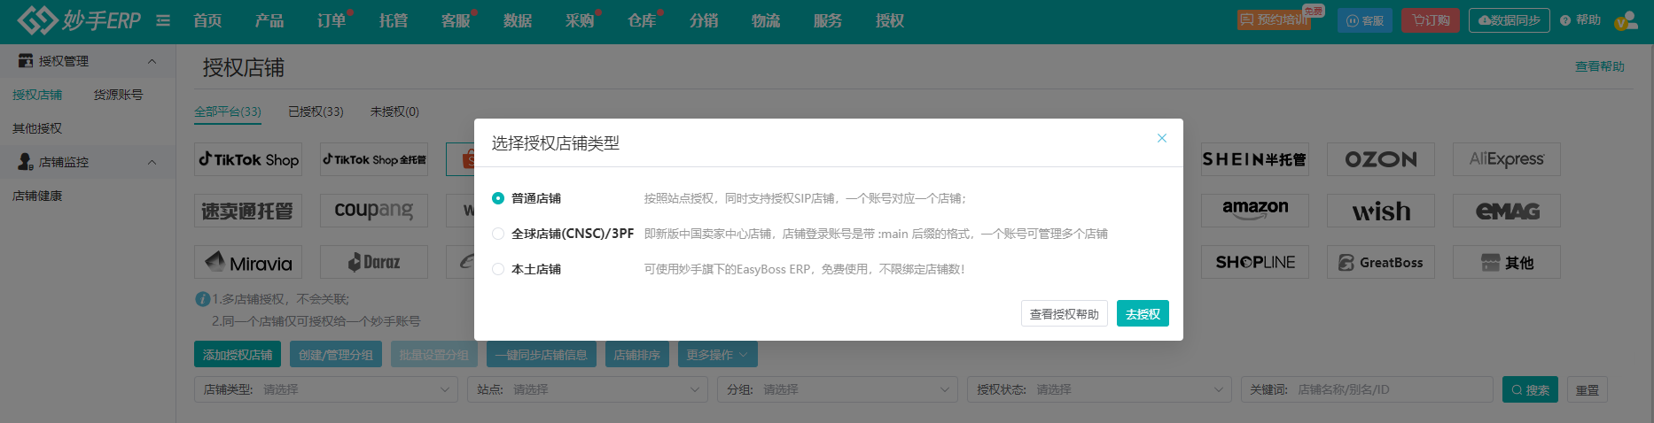
Task: Switch to the 已授权(33) tab
Action: point(316,112)
